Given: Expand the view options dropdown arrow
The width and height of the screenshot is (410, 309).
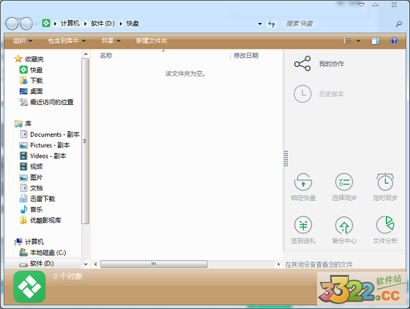Looking at the screenshot, I should click(x=358, y=41).
